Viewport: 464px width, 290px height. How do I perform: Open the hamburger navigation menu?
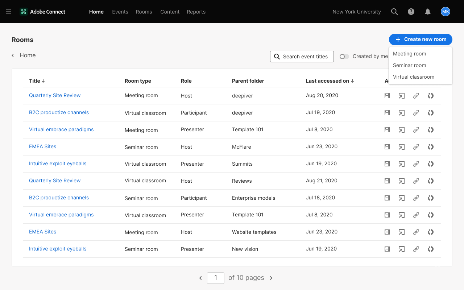[9, 12]
